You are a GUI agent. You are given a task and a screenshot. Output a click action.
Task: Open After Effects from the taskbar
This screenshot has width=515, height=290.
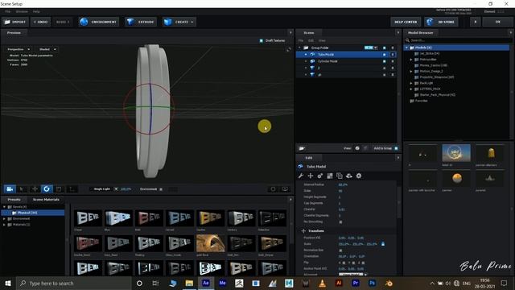tap(206, 283)
